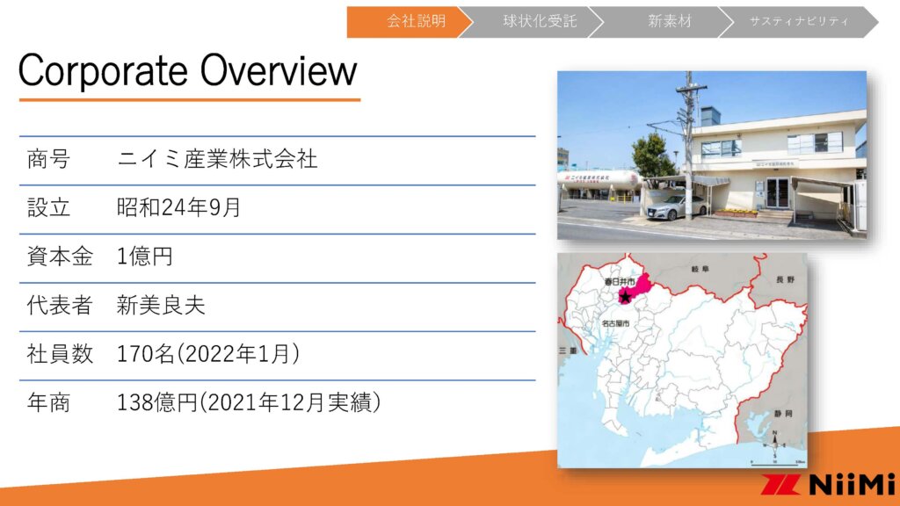Select representative name 新美良夫
The width and height of the screenshot is (900, 506).
coord(161,305)
